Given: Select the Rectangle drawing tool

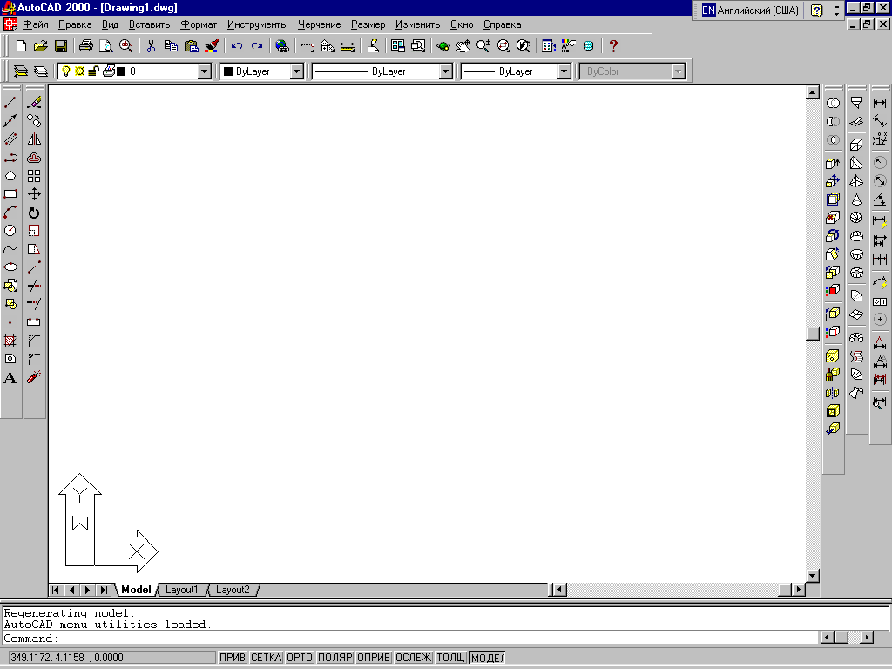Looking at the screenshot, I should [10, 194].
